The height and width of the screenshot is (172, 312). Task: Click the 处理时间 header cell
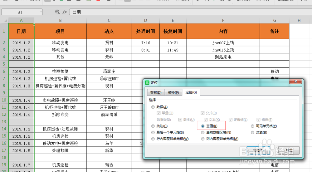click(x=145, y=31)
